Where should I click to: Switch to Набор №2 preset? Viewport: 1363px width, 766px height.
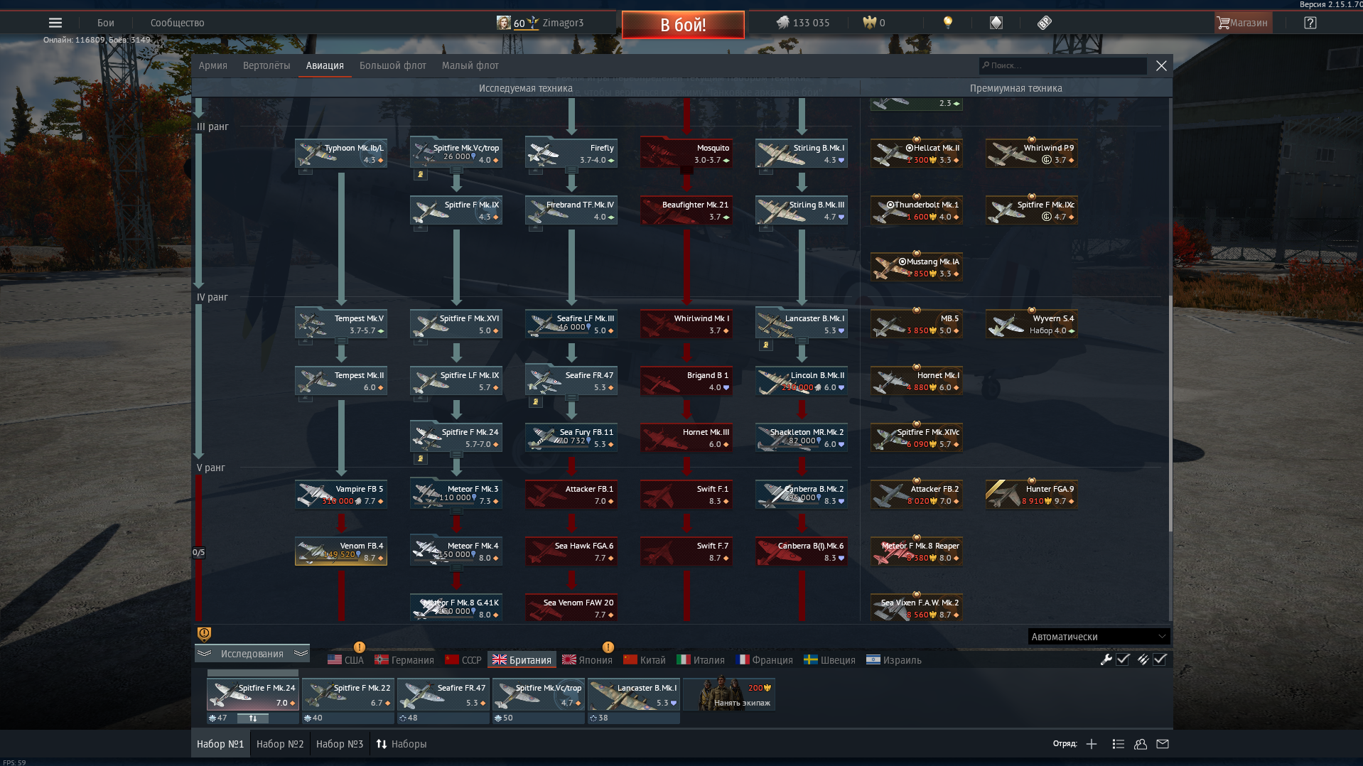click(x=280, y=744)
